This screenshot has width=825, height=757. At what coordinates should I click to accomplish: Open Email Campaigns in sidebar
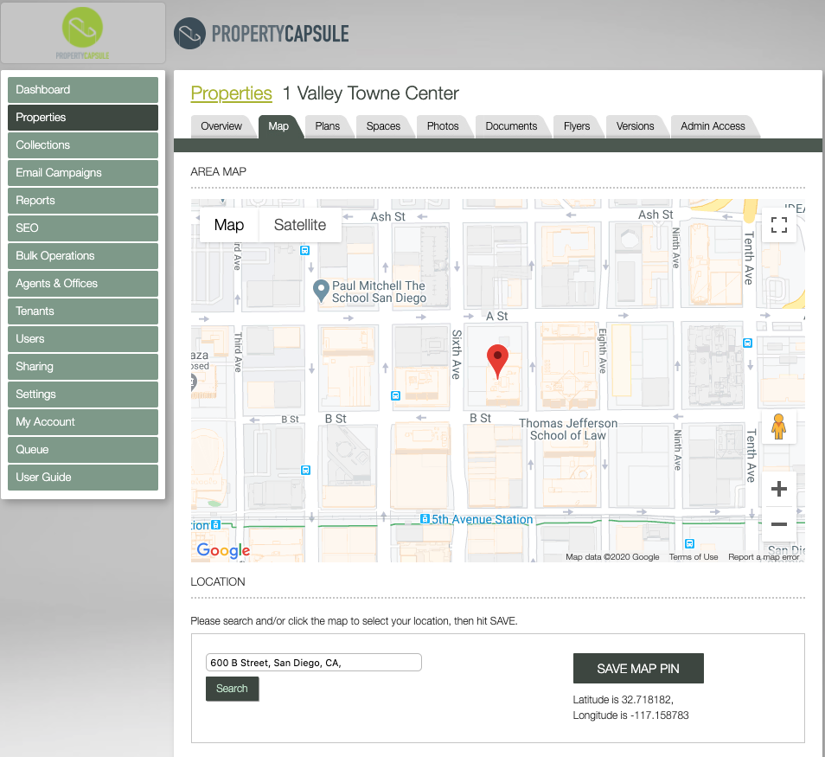[83, 173]
